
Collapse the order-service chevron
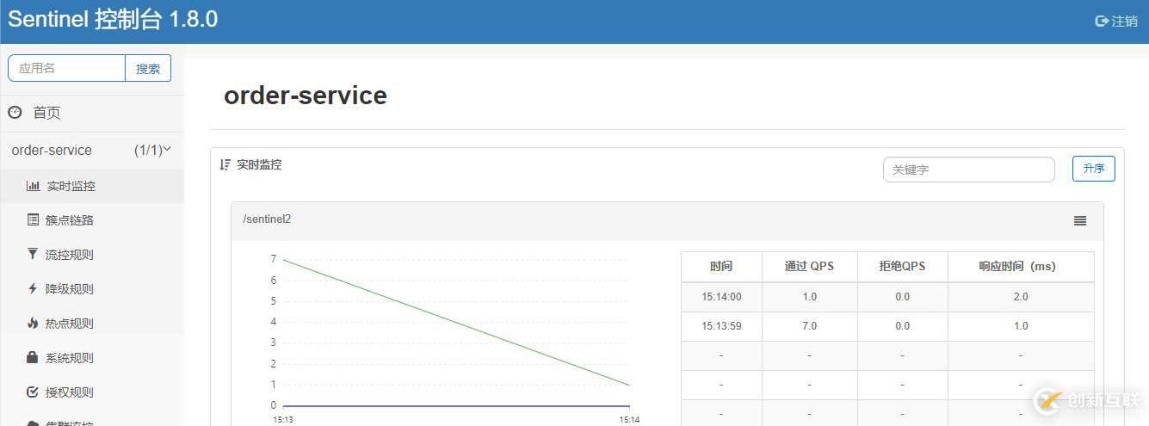pyautogui.click(x=167, y=149)
